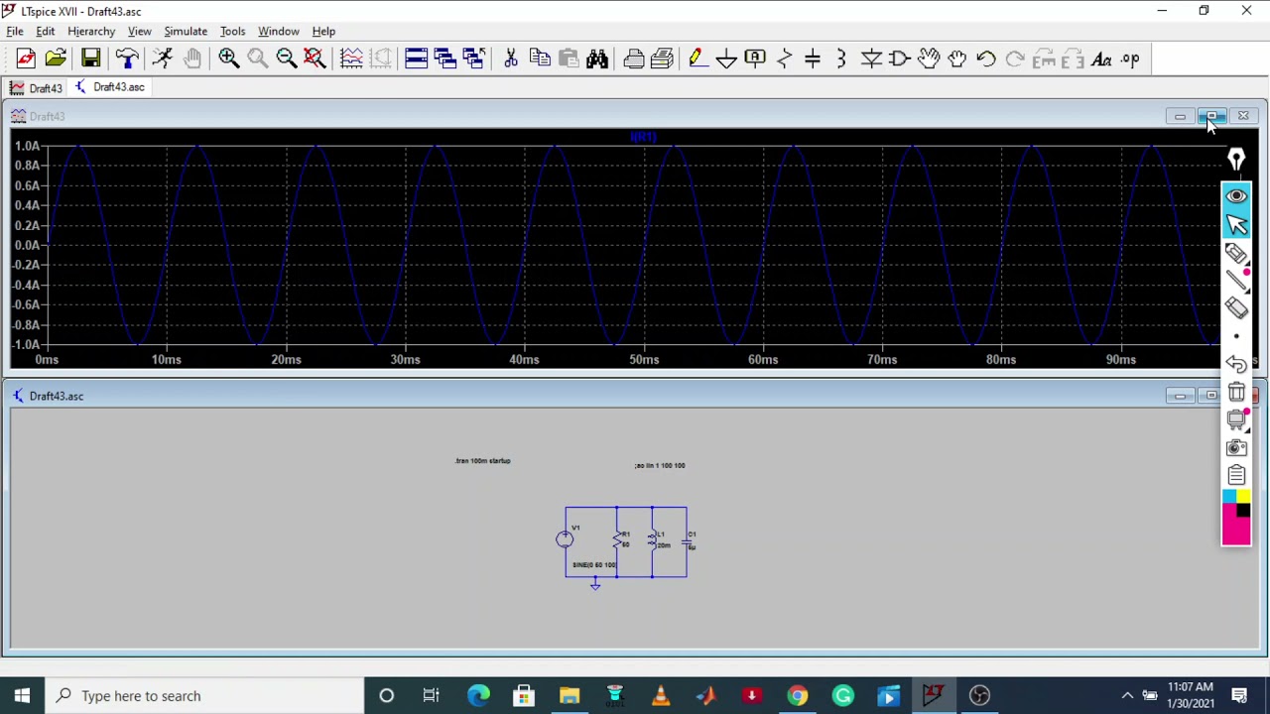Place a net label
The image size is (1270, 714).
[755, 59]
